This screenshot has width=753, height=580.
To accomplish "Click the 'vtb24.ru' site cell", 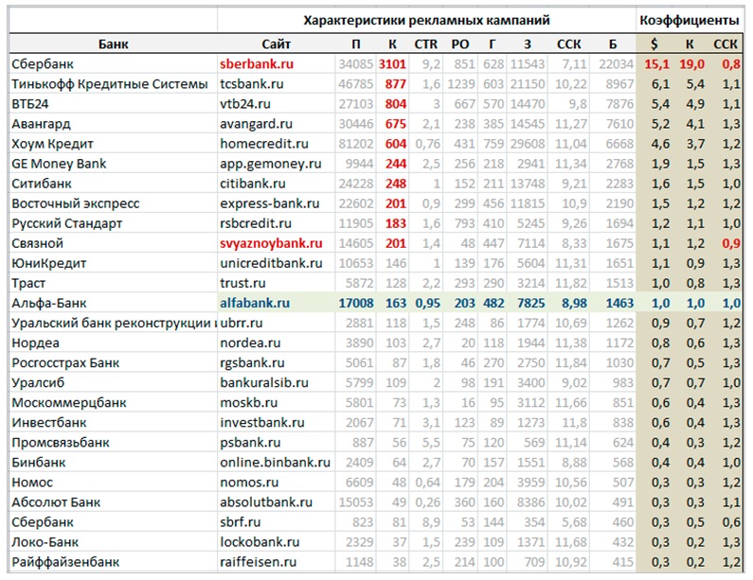I will click(x=277, y=104).
